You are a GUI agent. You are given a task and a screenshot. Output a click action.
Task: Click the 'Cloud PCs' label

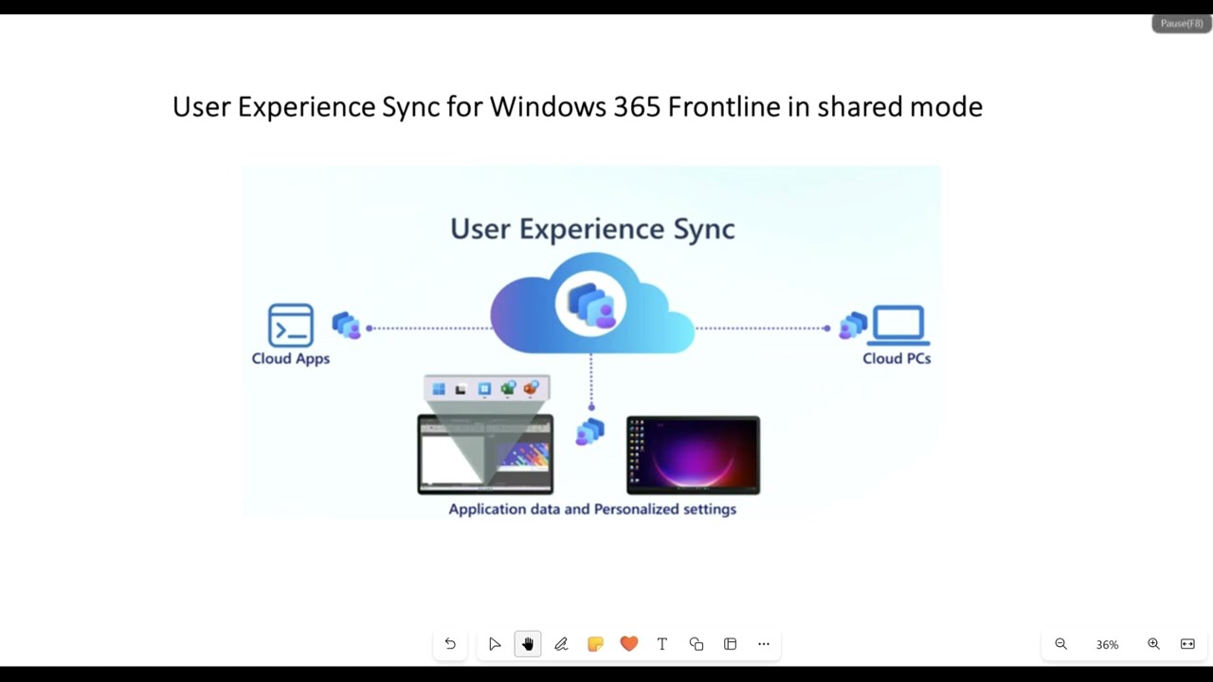pyautogui.click(x=896, y=359)
